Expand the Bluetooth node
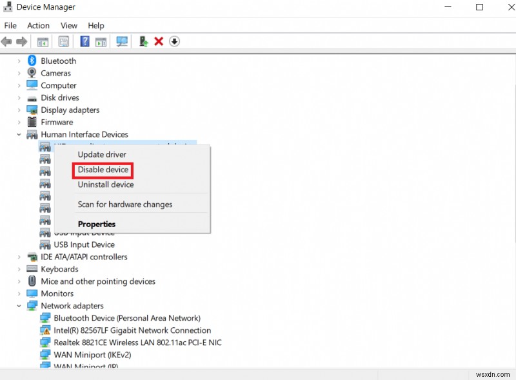Image resolution: width=516 pixels, height=380 pixels. pos(19,61)
